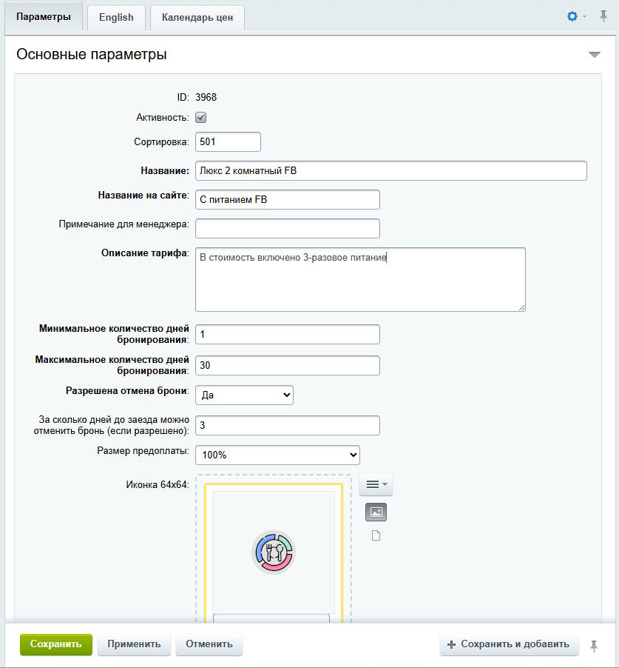This screenshot has height=668, width=619.
Task: Click the green Сохранить button
Action: click(x=56, y=644)
